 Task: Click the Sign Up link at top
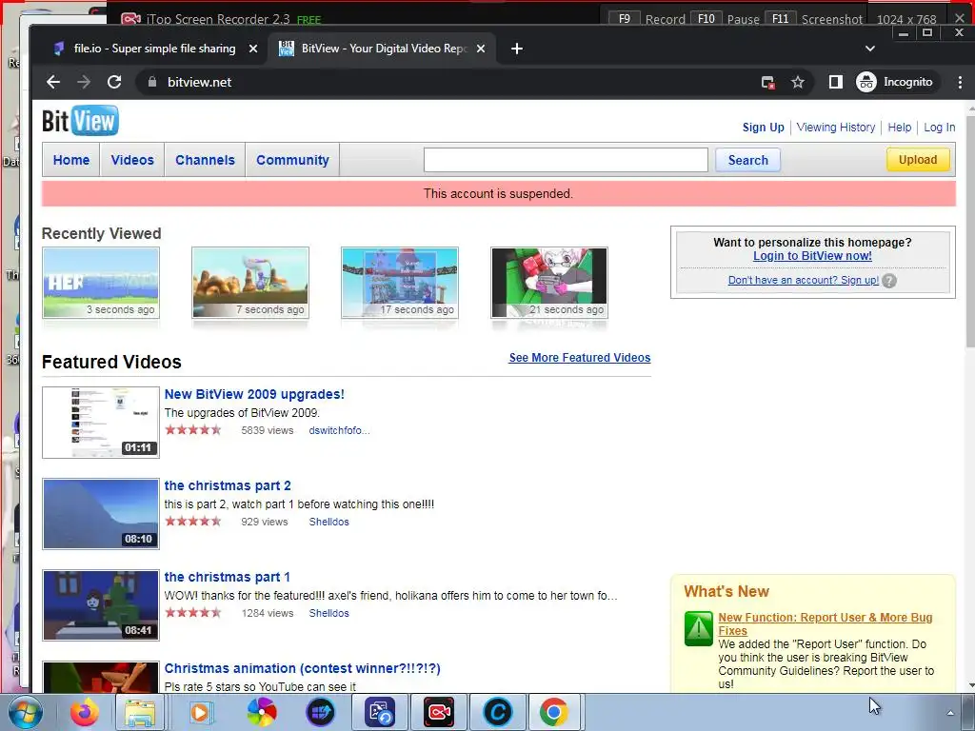point(763,128)
